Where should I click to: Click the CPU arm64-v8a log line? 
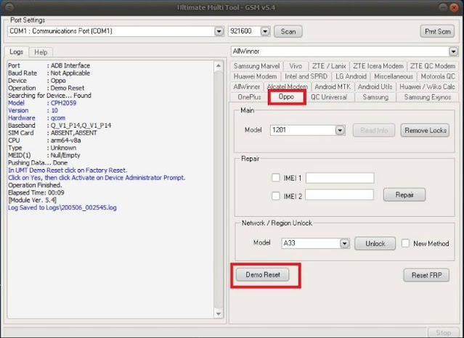(x=44, y=141)
